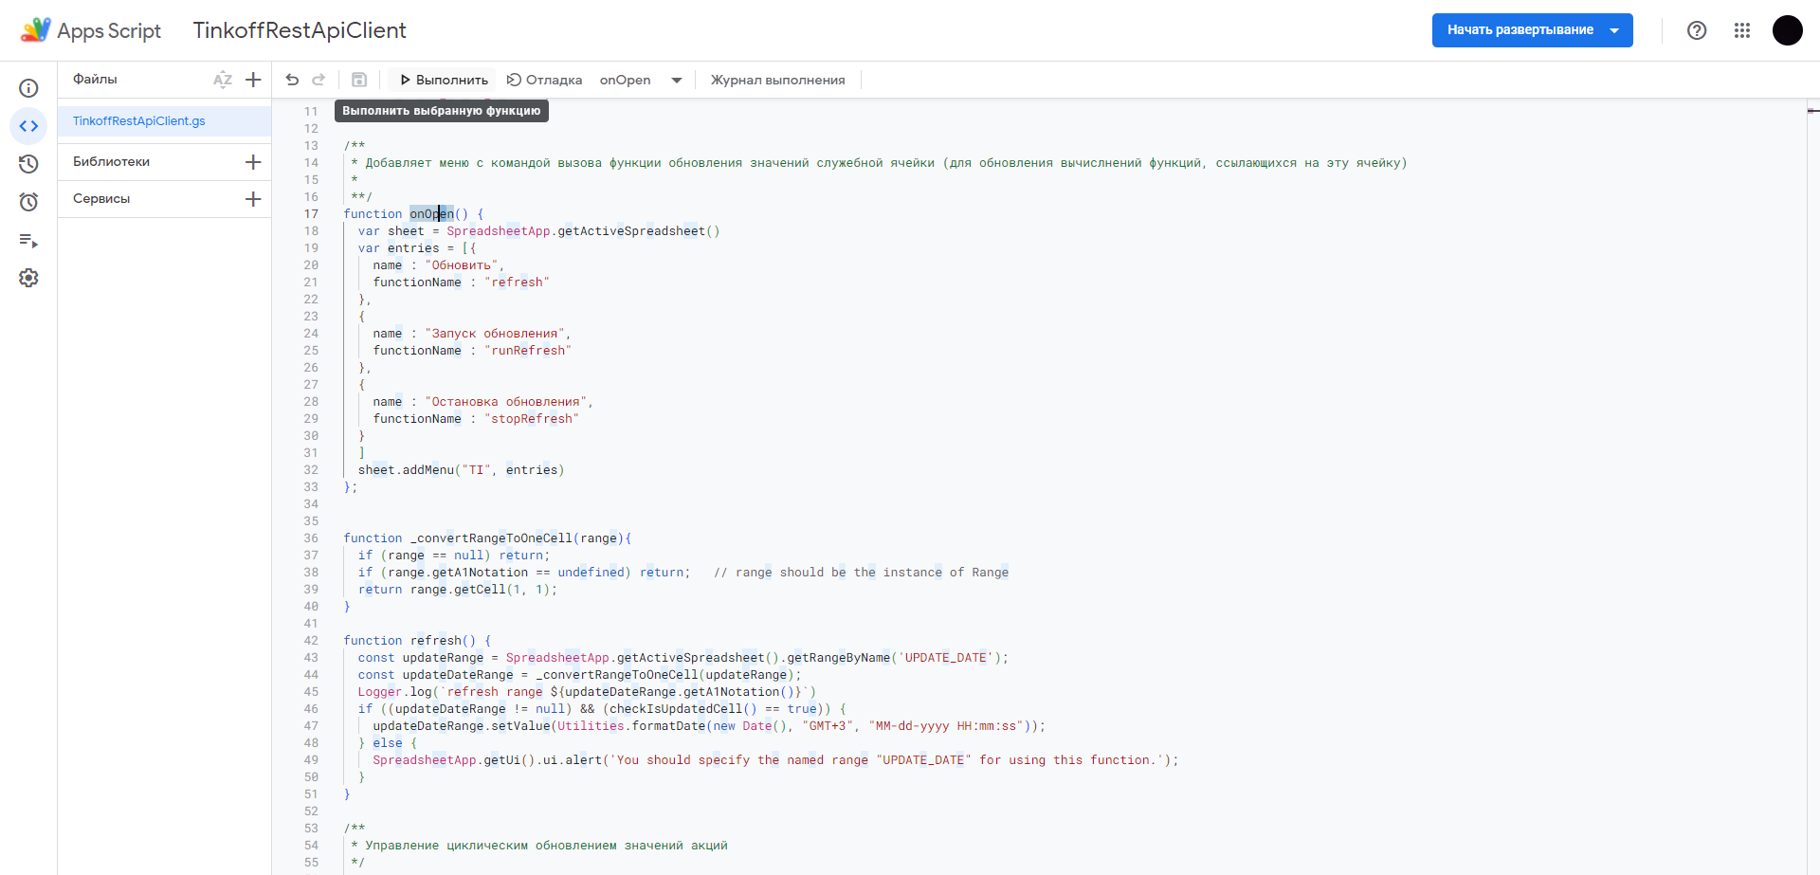Open Project Settings gear icon
The width and height of the screenshot is (1820, 875).
click(x=28, y=278)
